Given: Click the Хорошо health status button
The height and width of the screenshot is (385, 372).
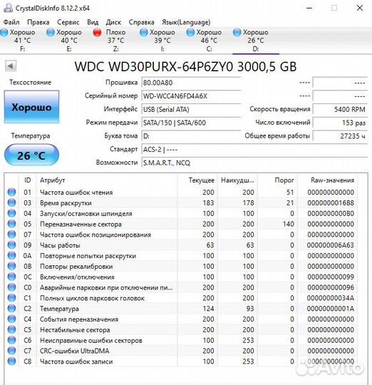Looking at the screenshot, I should (31, 107).
